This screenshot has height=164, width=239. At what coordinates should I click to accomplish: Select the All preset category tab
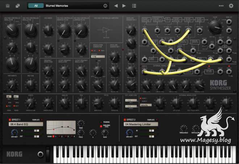pos(36,6)
